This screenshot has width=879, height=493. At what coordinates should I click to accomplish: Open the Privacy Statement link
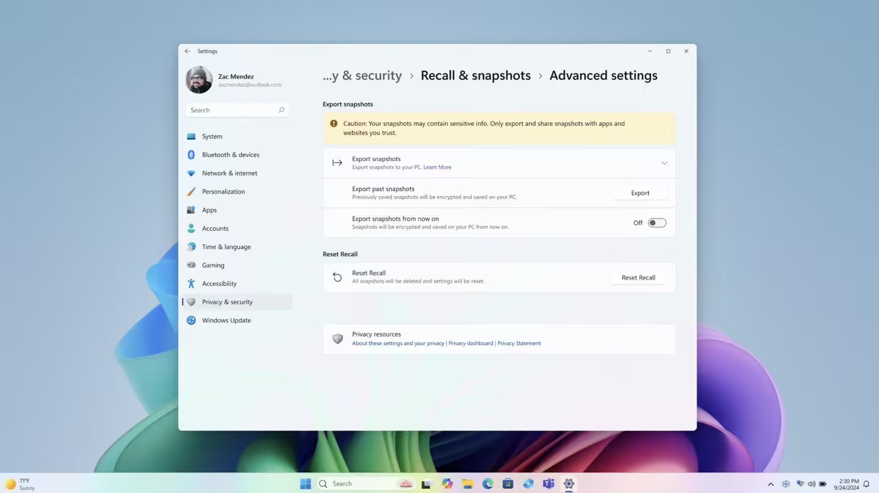519,343
